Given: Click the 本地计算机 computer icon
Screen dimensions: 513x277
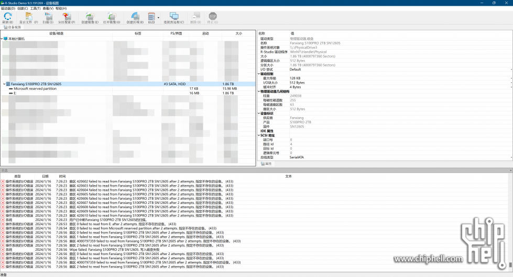Looking at the screenshot, I should point(6,39).
